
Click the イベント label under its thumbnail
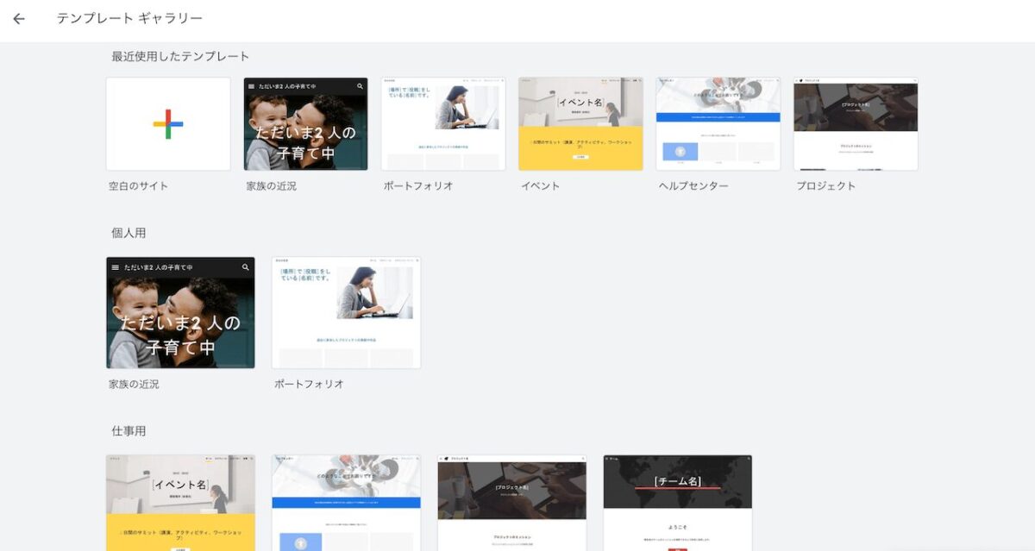(540, 185)
